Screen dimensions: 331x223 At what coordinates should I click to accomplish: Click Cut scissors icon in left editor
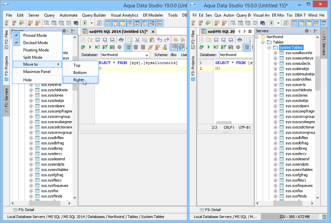pos(137,40)
